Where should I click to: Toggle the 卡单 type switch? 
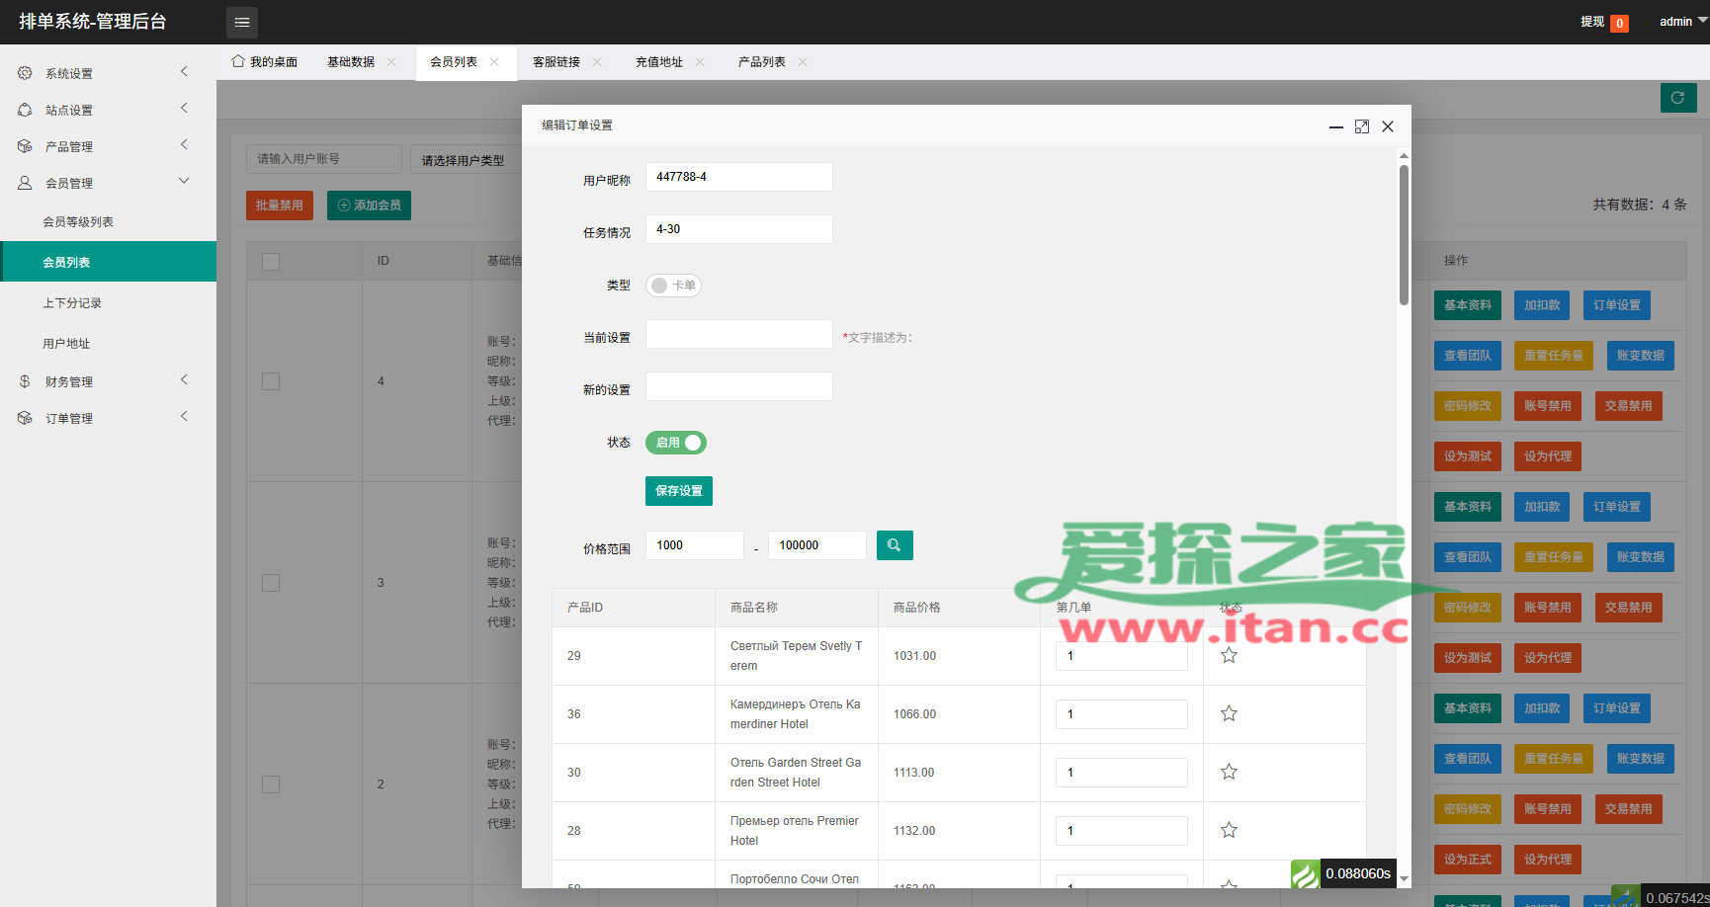click(673, 286)
